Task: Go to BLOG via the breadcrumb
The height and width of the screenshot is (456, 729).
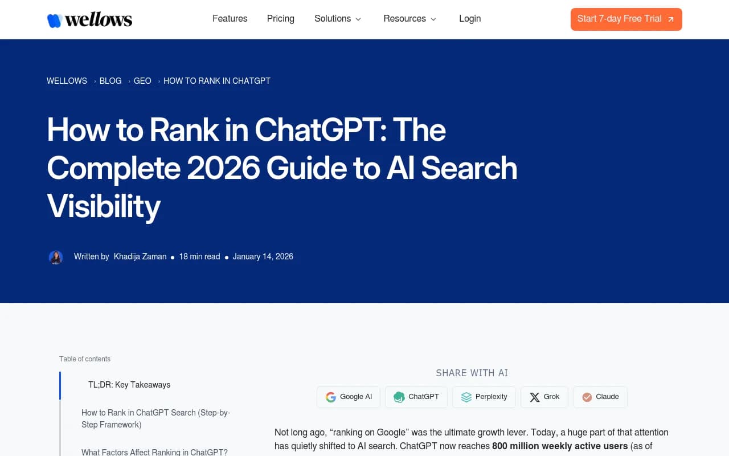Action: pos(110,80)
